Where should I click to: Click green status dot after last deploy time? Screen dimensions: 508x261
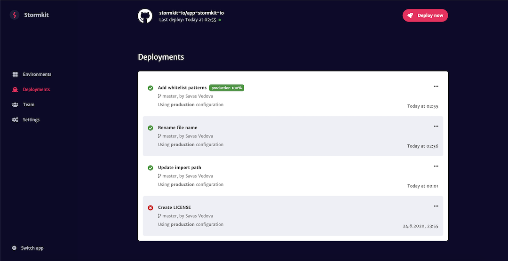coord(220,20)
